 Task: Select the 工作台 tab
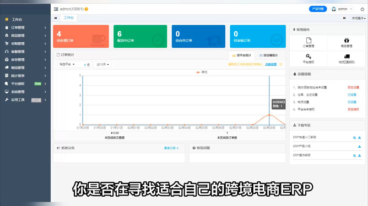(x=69, y=18)
